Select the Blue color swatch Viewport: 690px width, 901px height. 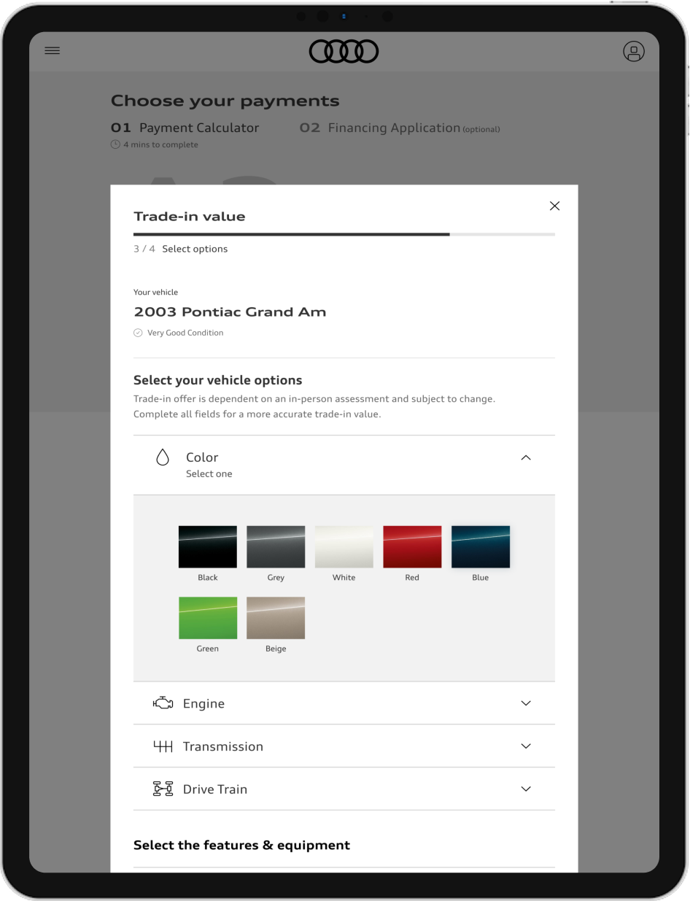pos(481,546)
